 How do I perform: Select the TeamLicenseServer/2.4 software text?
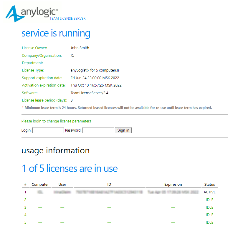pyautogui.click(x=89, y=93)
